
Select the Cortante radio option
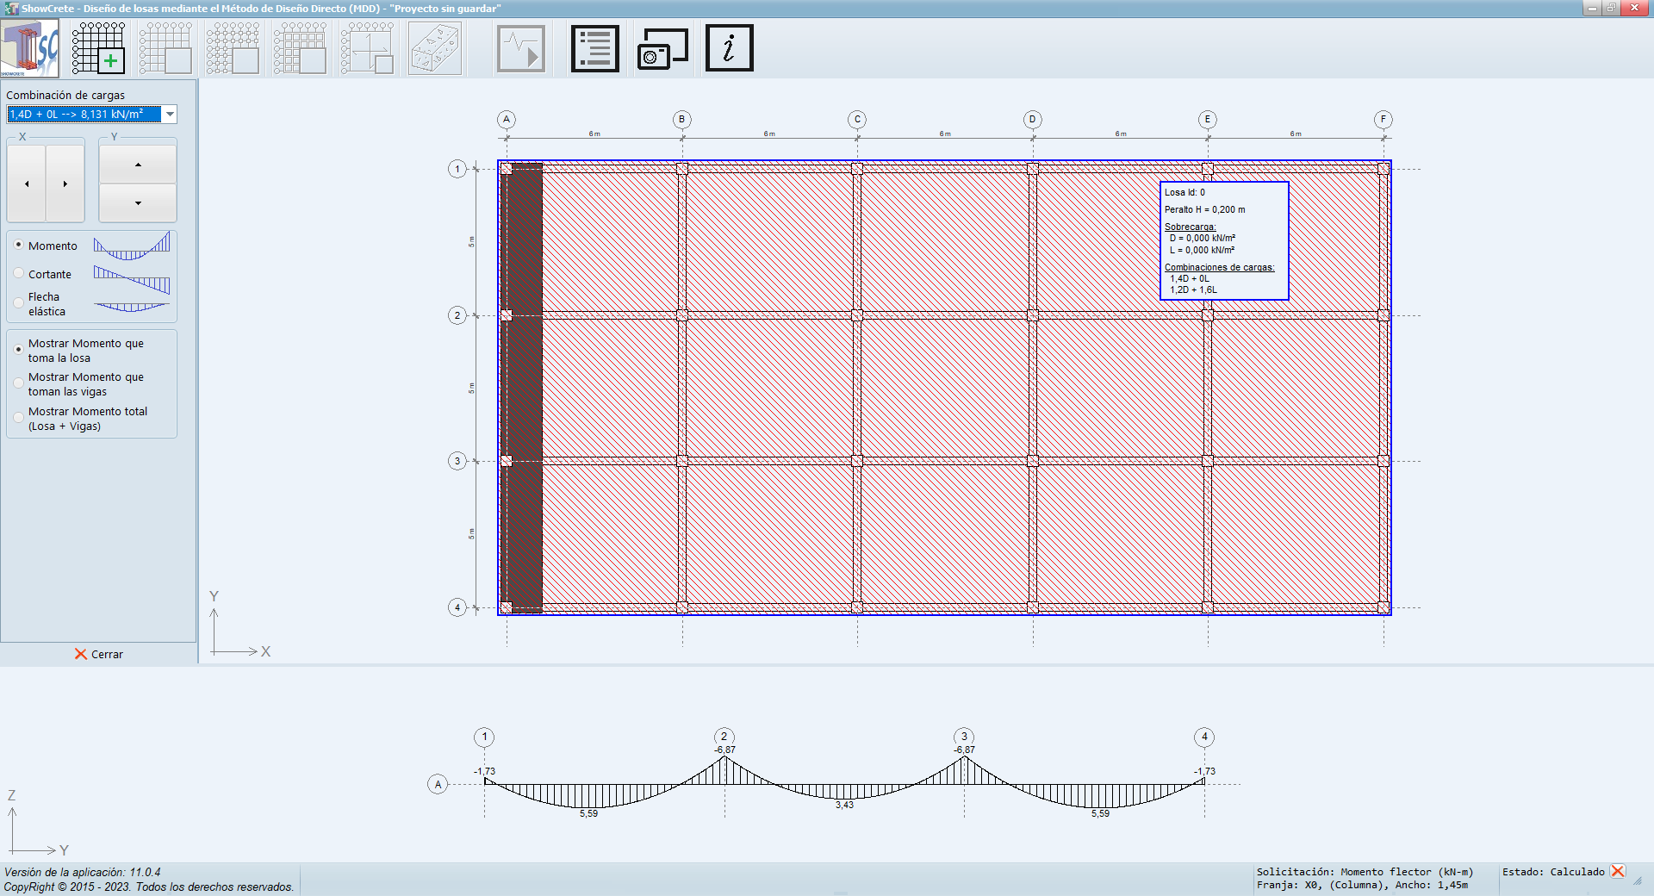(x=19, y=274)
